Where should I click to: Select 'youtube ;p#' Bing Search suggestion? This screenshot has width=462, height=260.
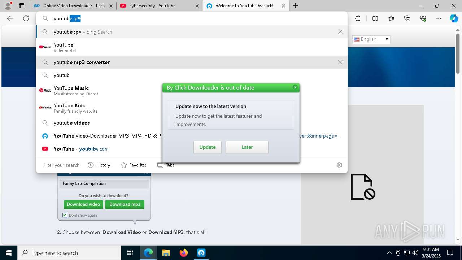pyautogui.click(x=192, y=32)
